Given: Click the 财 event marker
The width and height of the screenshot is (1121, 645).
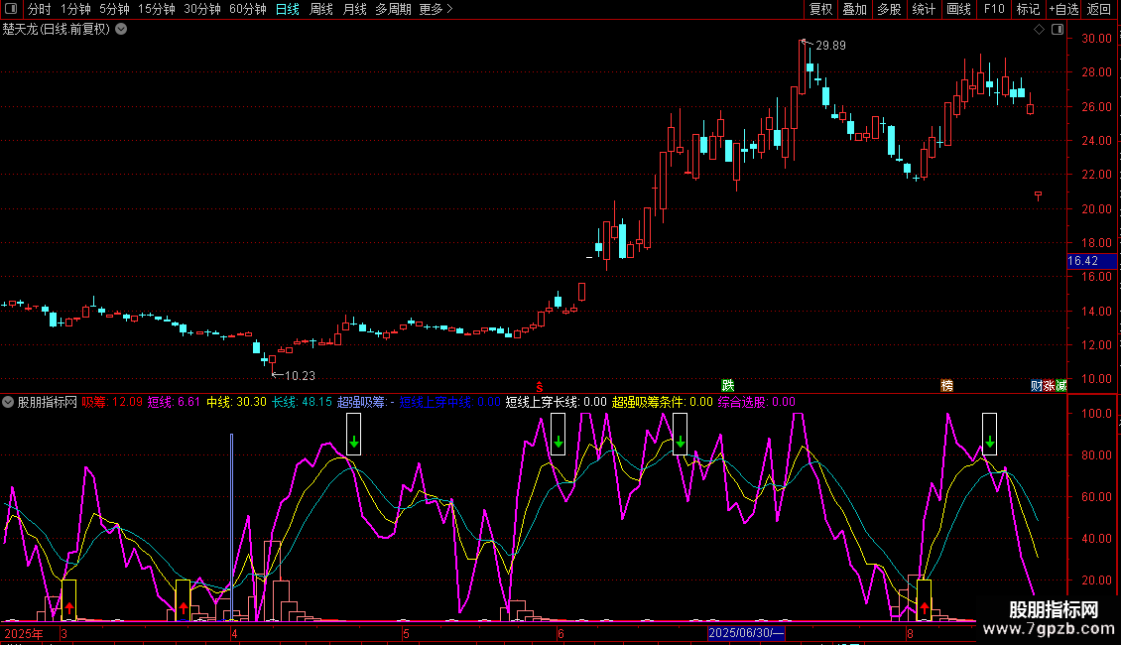Looking at the screenshot, I should pos(1036,385).
